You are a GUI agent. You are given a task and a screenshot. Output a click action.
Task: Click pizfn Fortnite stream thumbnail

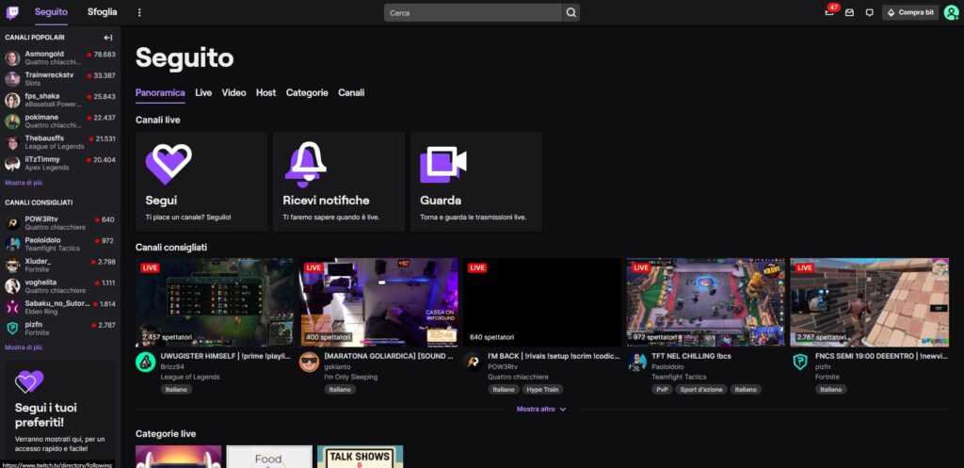pyautogui.click(x=869, y=302)
